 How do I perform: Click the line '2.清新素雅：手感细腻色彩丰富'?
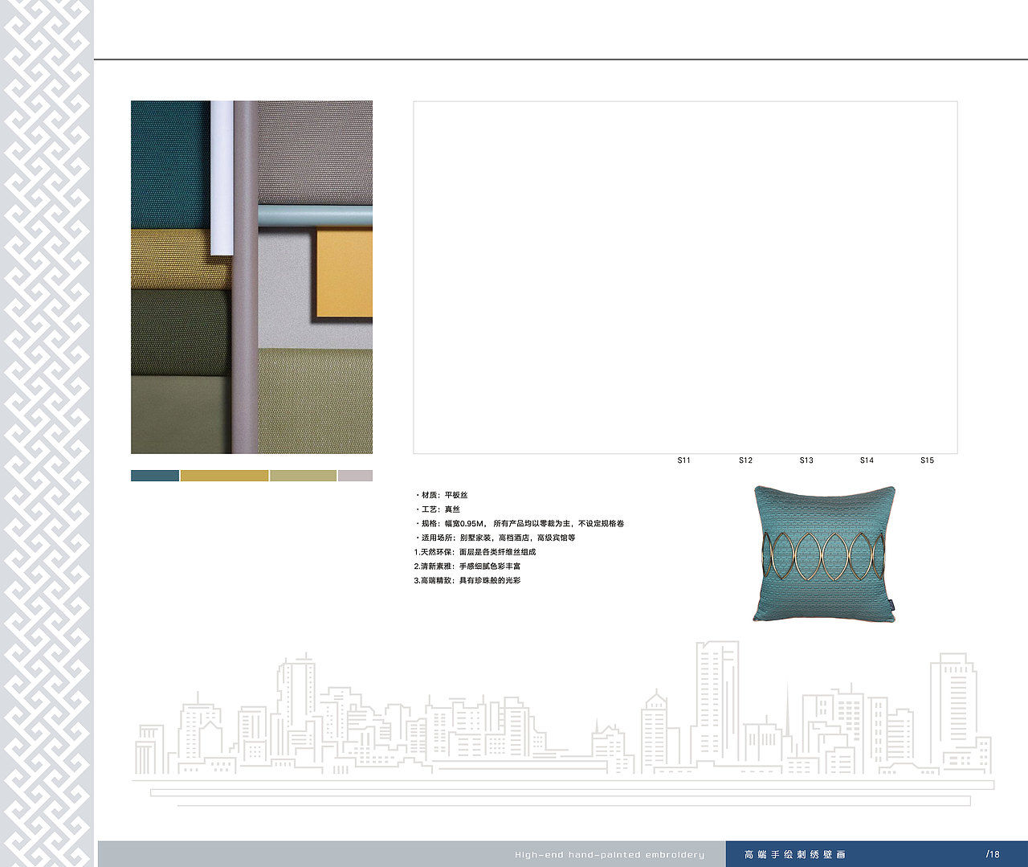[x=467, y=566]
